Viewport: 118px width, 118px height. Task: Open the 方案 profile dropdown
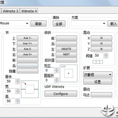(89, 23)
